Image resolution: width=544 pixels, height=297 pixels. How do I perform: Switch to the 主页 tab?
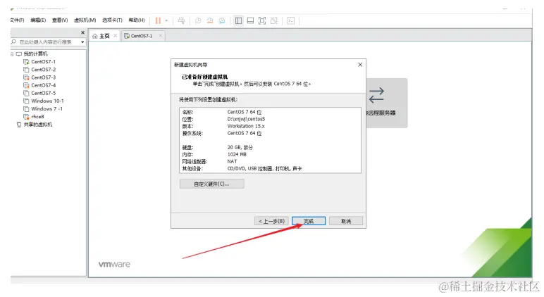pos(104,36)
